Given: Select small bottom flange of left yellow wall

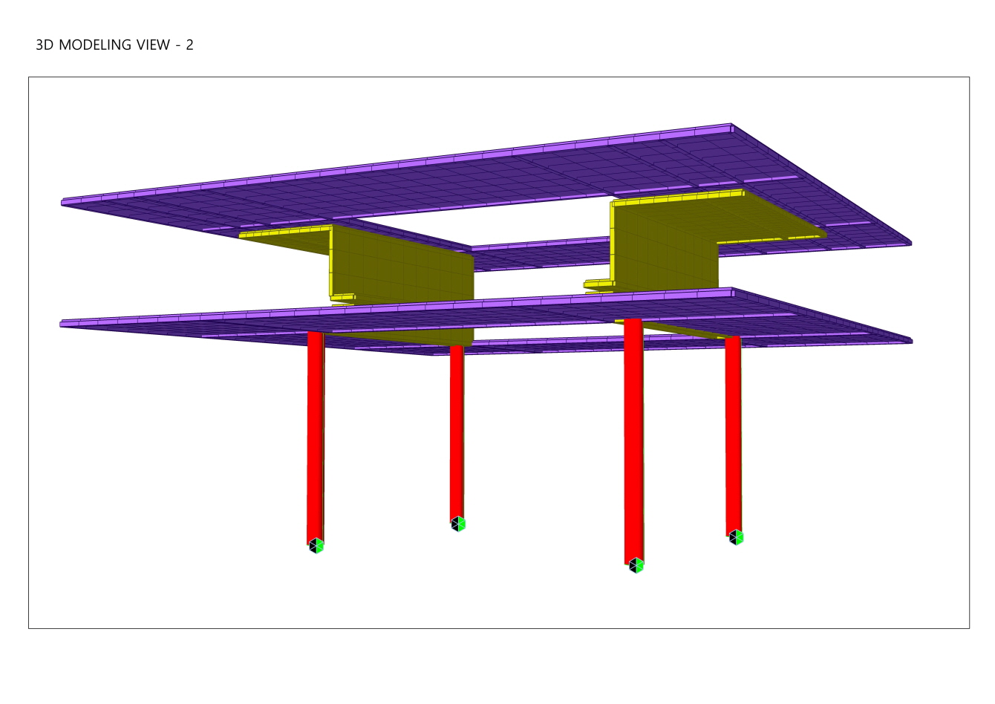Looking at the screenshot, I should click(343, 298).
